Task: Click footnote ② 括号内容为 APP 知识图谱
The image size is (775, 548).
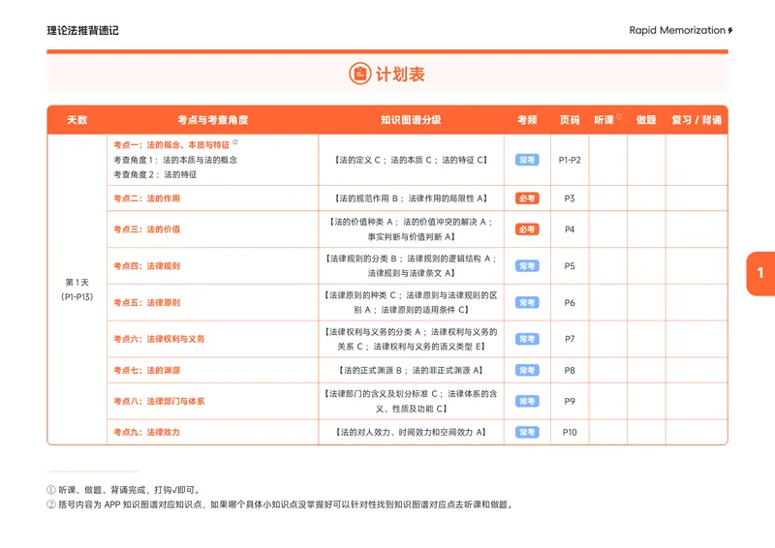Action: click(281, 504)
